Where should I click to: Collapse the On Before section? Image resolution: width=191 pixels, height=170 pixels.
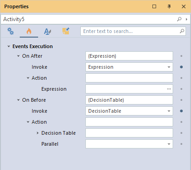pyautogui.click(x=18, y=100)
